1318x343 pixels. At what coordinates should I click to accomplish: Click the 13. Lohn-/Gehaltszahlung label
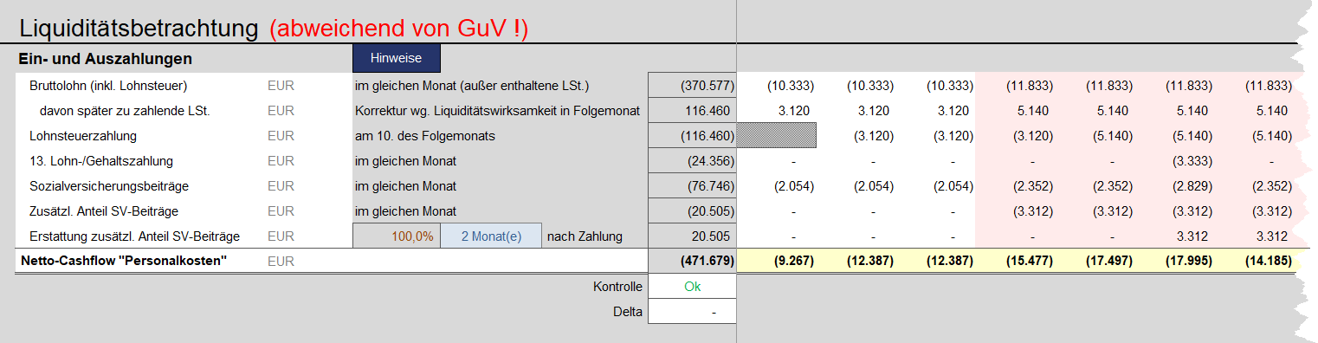101,161
